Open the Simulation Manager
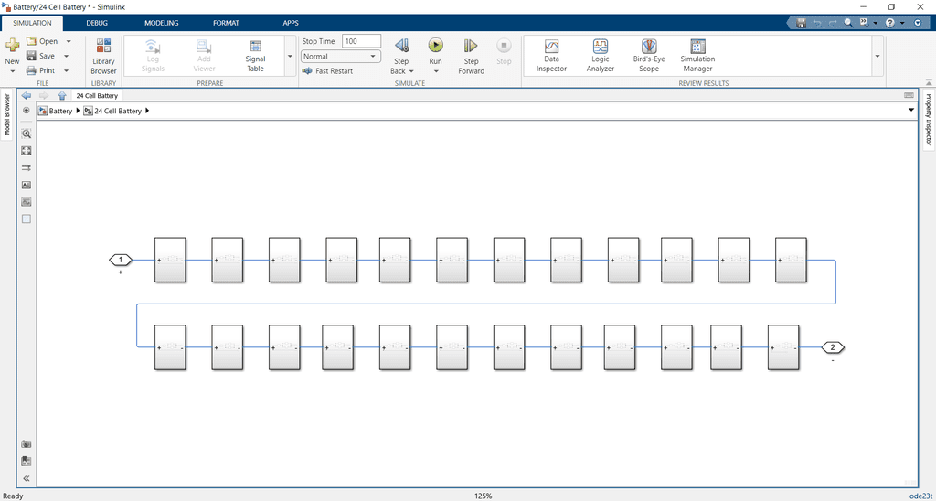The width and height of the screenshot is (936, 501). [x=697, y=56]
